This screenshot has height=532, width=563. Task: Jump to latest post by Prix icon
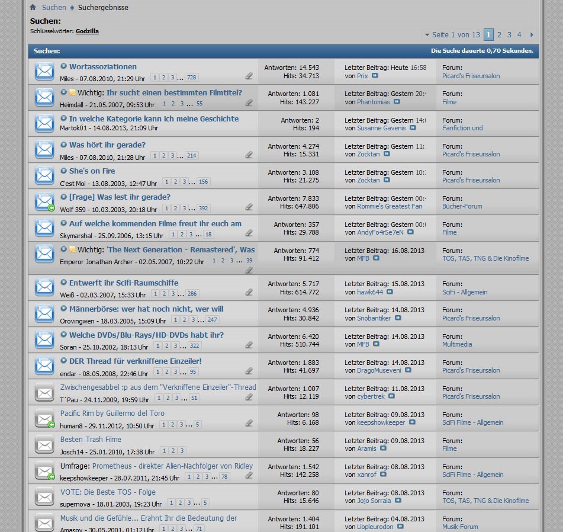[x=375, y=76]
